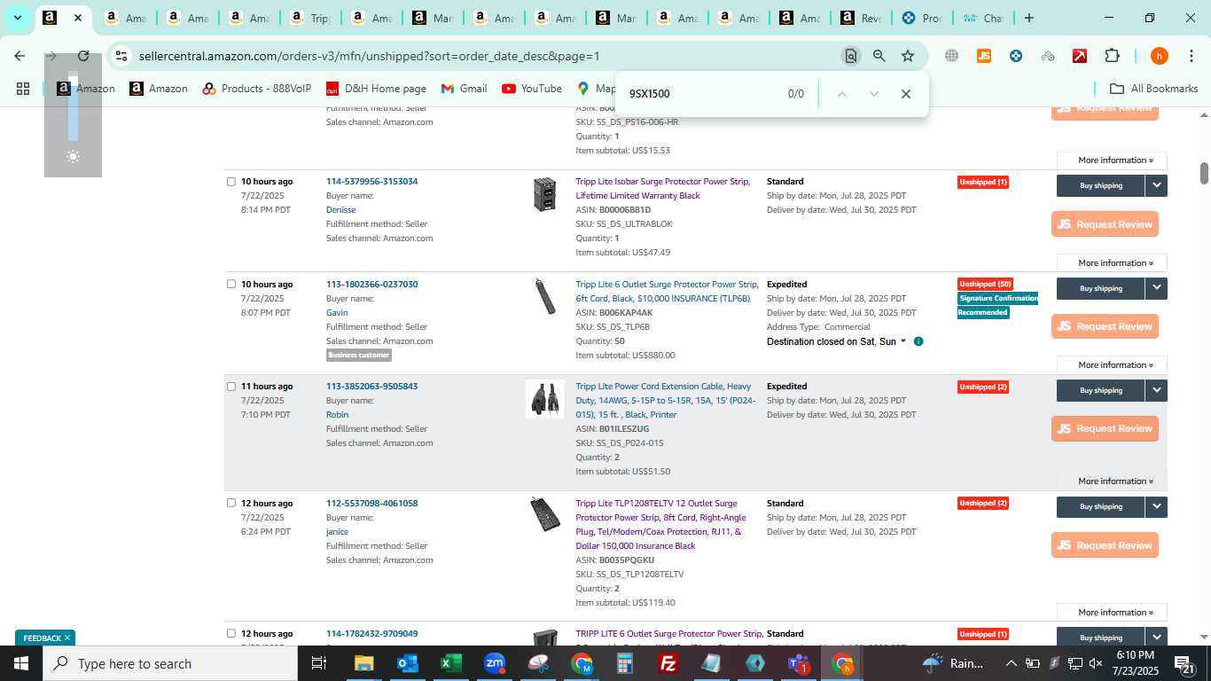Open browser Extensions puzzle icon
Screen dimensions: 1211x681
tap(1112, 56)
